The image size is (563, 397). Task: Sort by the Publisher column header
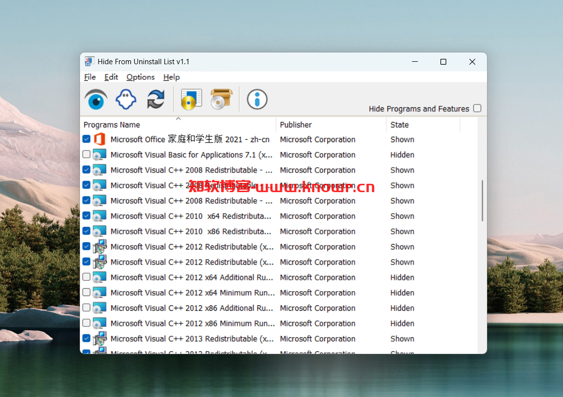[x=331, y=124]
